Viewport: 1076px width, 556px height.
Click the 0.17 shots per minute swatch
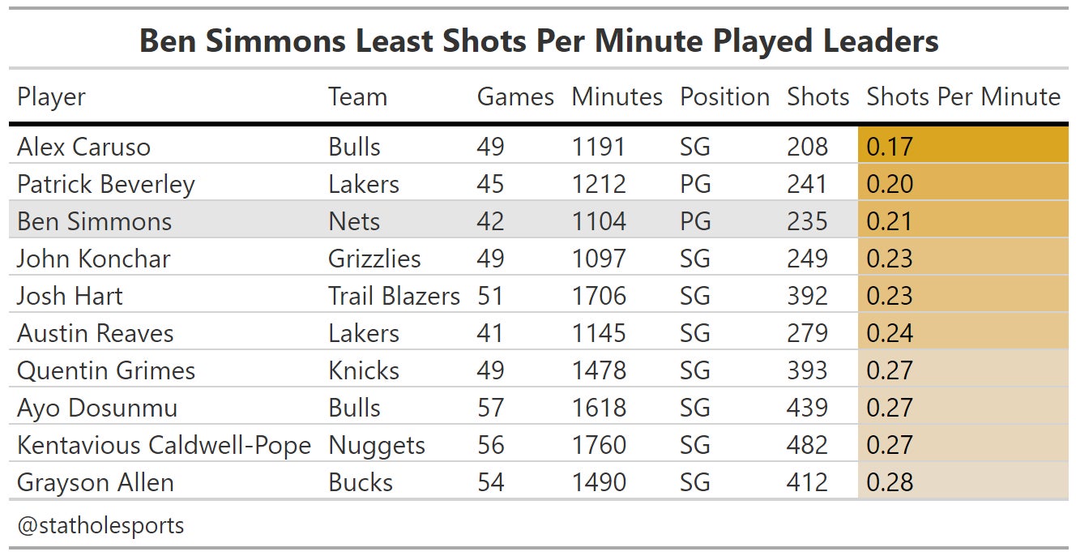tap(963, 147)
